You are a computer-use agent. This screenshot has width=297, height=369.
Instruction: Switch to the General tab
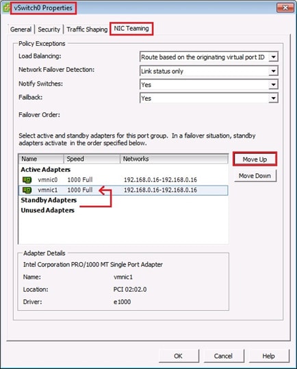click(21, 29)
